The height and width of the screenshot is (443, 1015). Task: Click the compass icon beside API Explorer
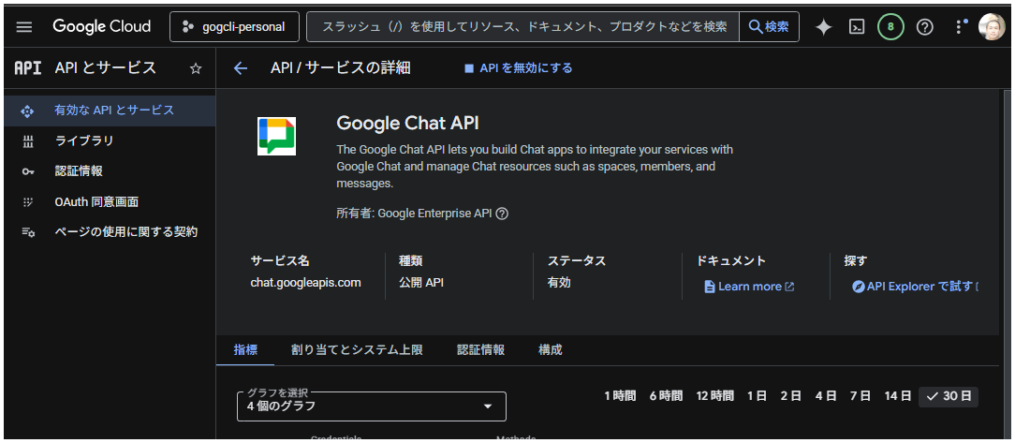859,287
